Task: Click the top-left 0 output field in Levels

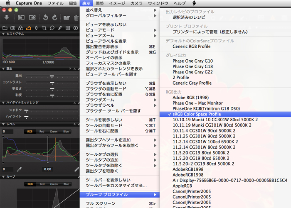Action: (x=7, y=132)
